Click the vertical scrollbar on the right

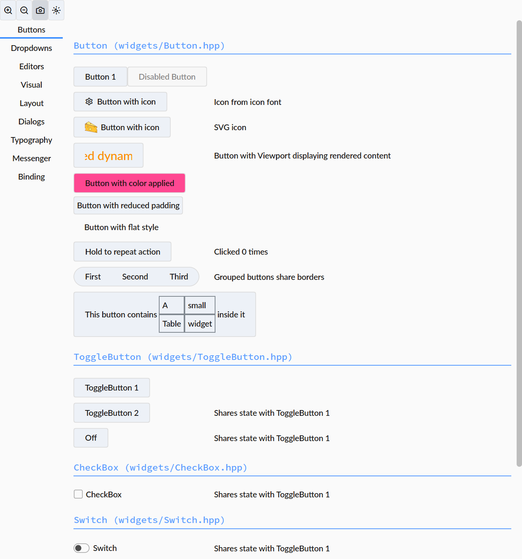[x=519, y=244]
